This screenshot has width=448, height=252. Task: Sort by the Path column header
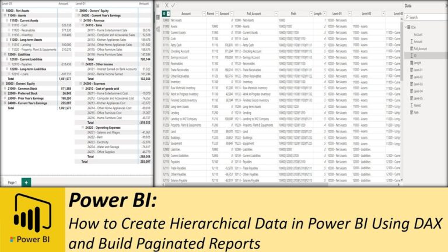pos(293,13)
